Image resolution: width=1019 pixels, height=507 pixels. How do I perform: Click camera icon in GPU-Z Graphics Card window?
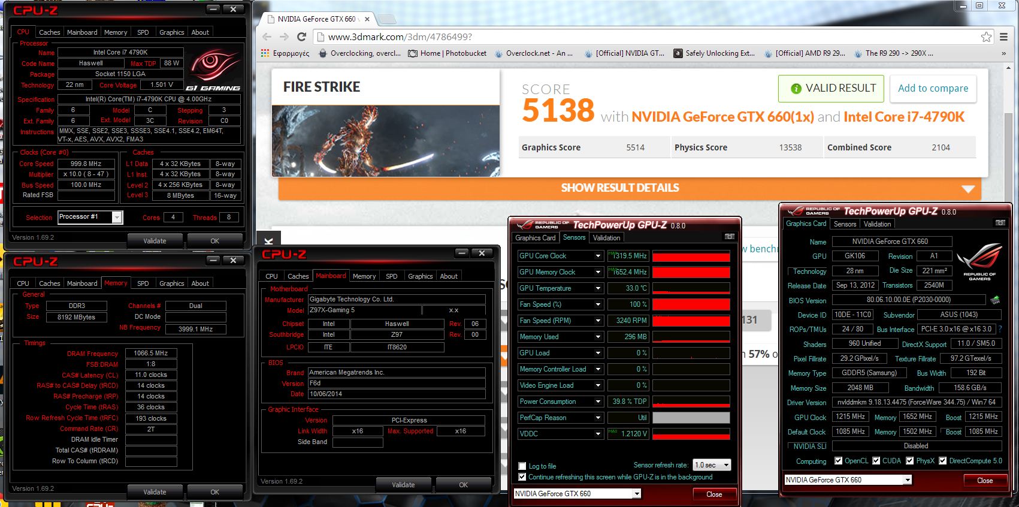(1000, 223)
